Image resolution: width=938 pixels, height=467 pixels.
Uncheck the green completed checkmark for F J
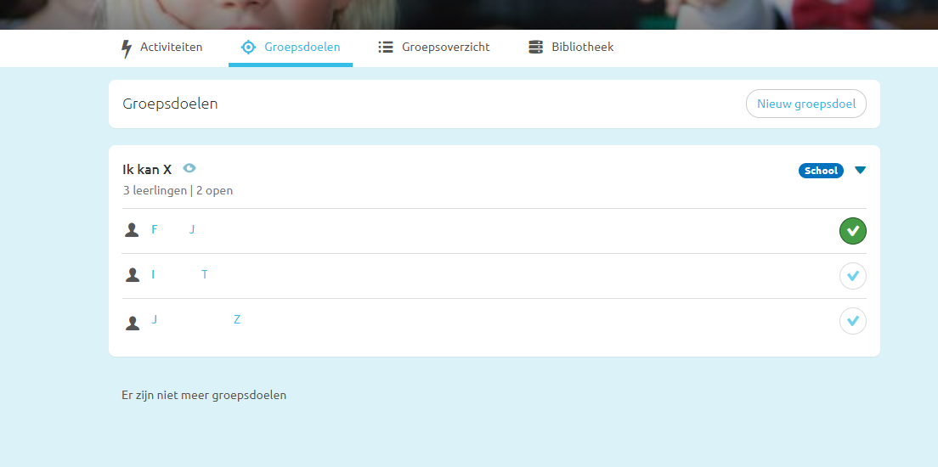click(x=852, y=231)
